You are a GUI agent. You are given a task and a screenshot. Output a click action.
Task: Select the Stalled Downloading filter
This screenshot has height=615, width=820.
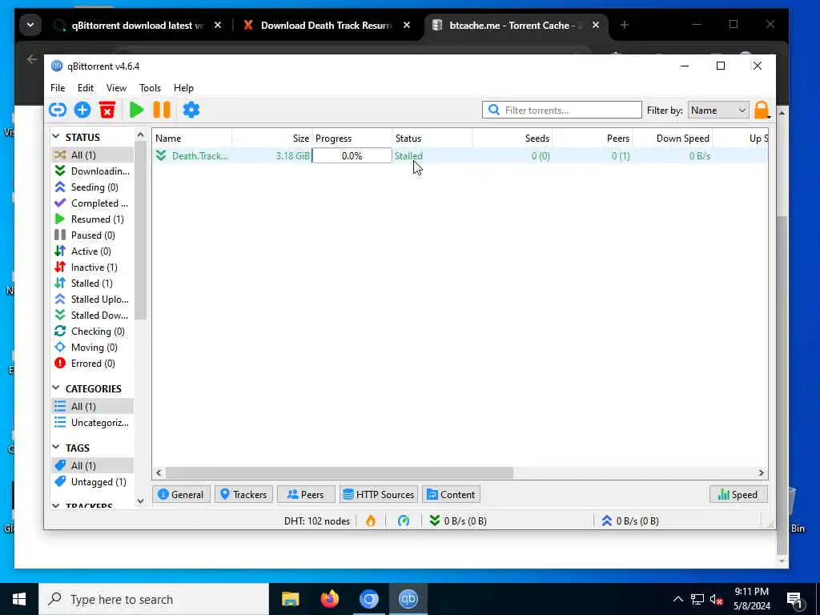pos(93,316)
